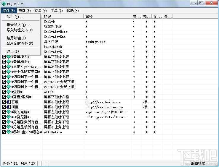The image size is (219, 167).
Task: Click the PauseBreak hotkey cell
Action: tap(53, 47)
